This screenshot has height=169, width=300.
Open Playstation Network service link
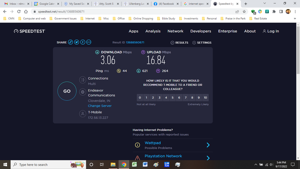pyautogui.click(x=163, y=156)
